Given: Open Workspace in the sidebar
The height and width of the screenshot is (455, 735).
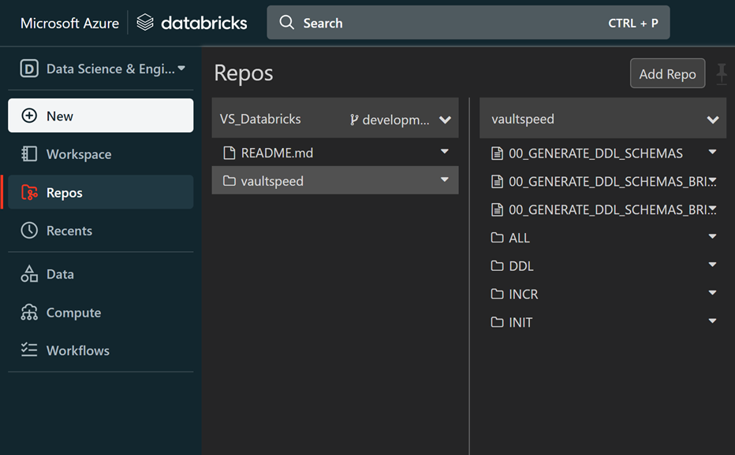Looking at the screenshot, I should coord(78,154).
